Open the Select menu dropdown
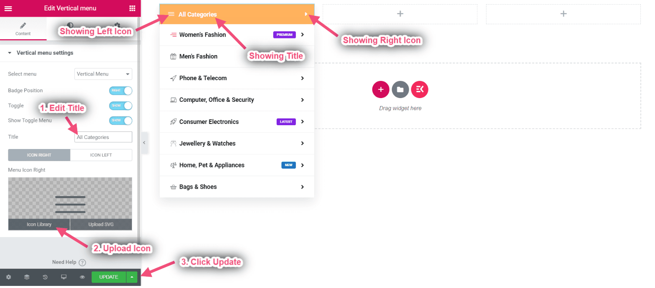Screen dimensions: 655x288 click(103, 74)
